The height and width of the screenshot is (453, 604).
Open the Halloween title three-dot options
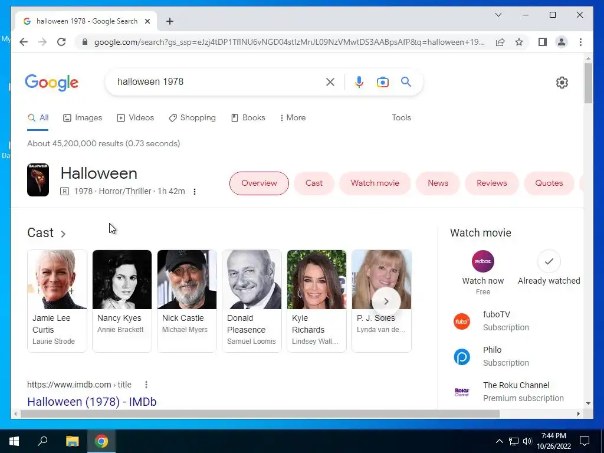click(x=195, y=192)
